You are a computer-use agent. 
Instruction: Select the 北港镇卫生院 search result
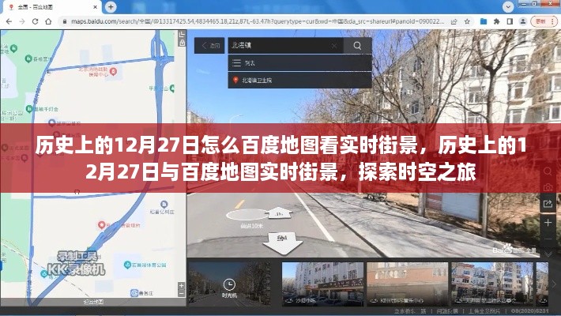click(299, 80)
